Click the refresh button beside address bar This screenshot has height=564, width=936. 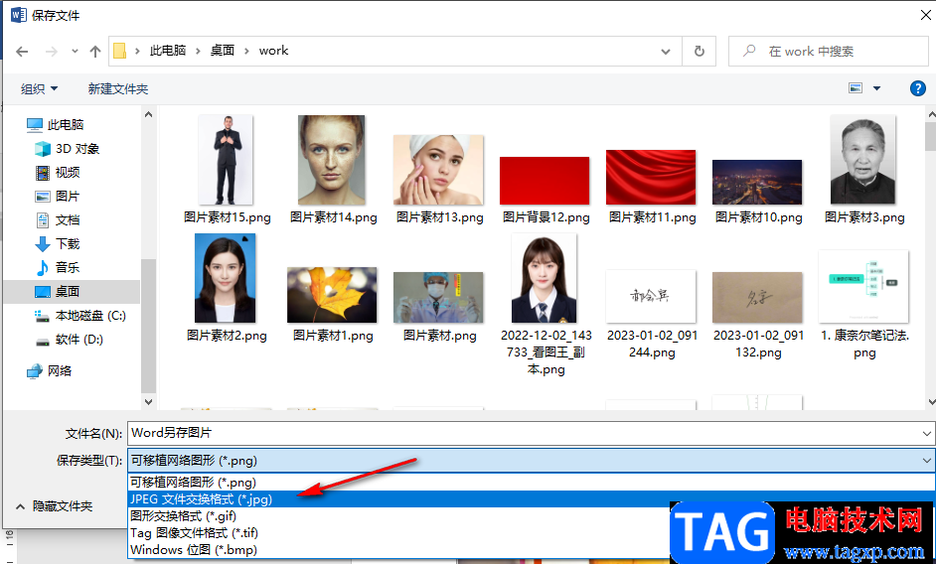pos(699,52)
